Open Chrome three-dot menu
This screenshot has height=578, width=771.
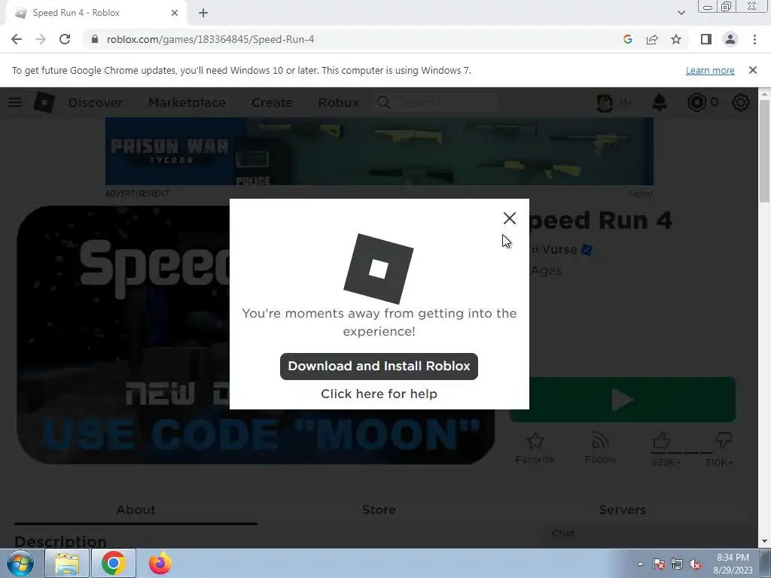[x=754, y=39]
